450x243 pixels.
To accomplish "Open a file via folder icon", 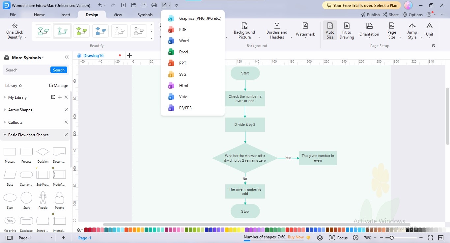I will (133, 5).
